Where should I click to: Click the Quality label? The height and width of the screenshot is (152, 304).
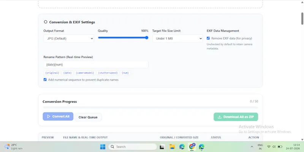point(103,31)
